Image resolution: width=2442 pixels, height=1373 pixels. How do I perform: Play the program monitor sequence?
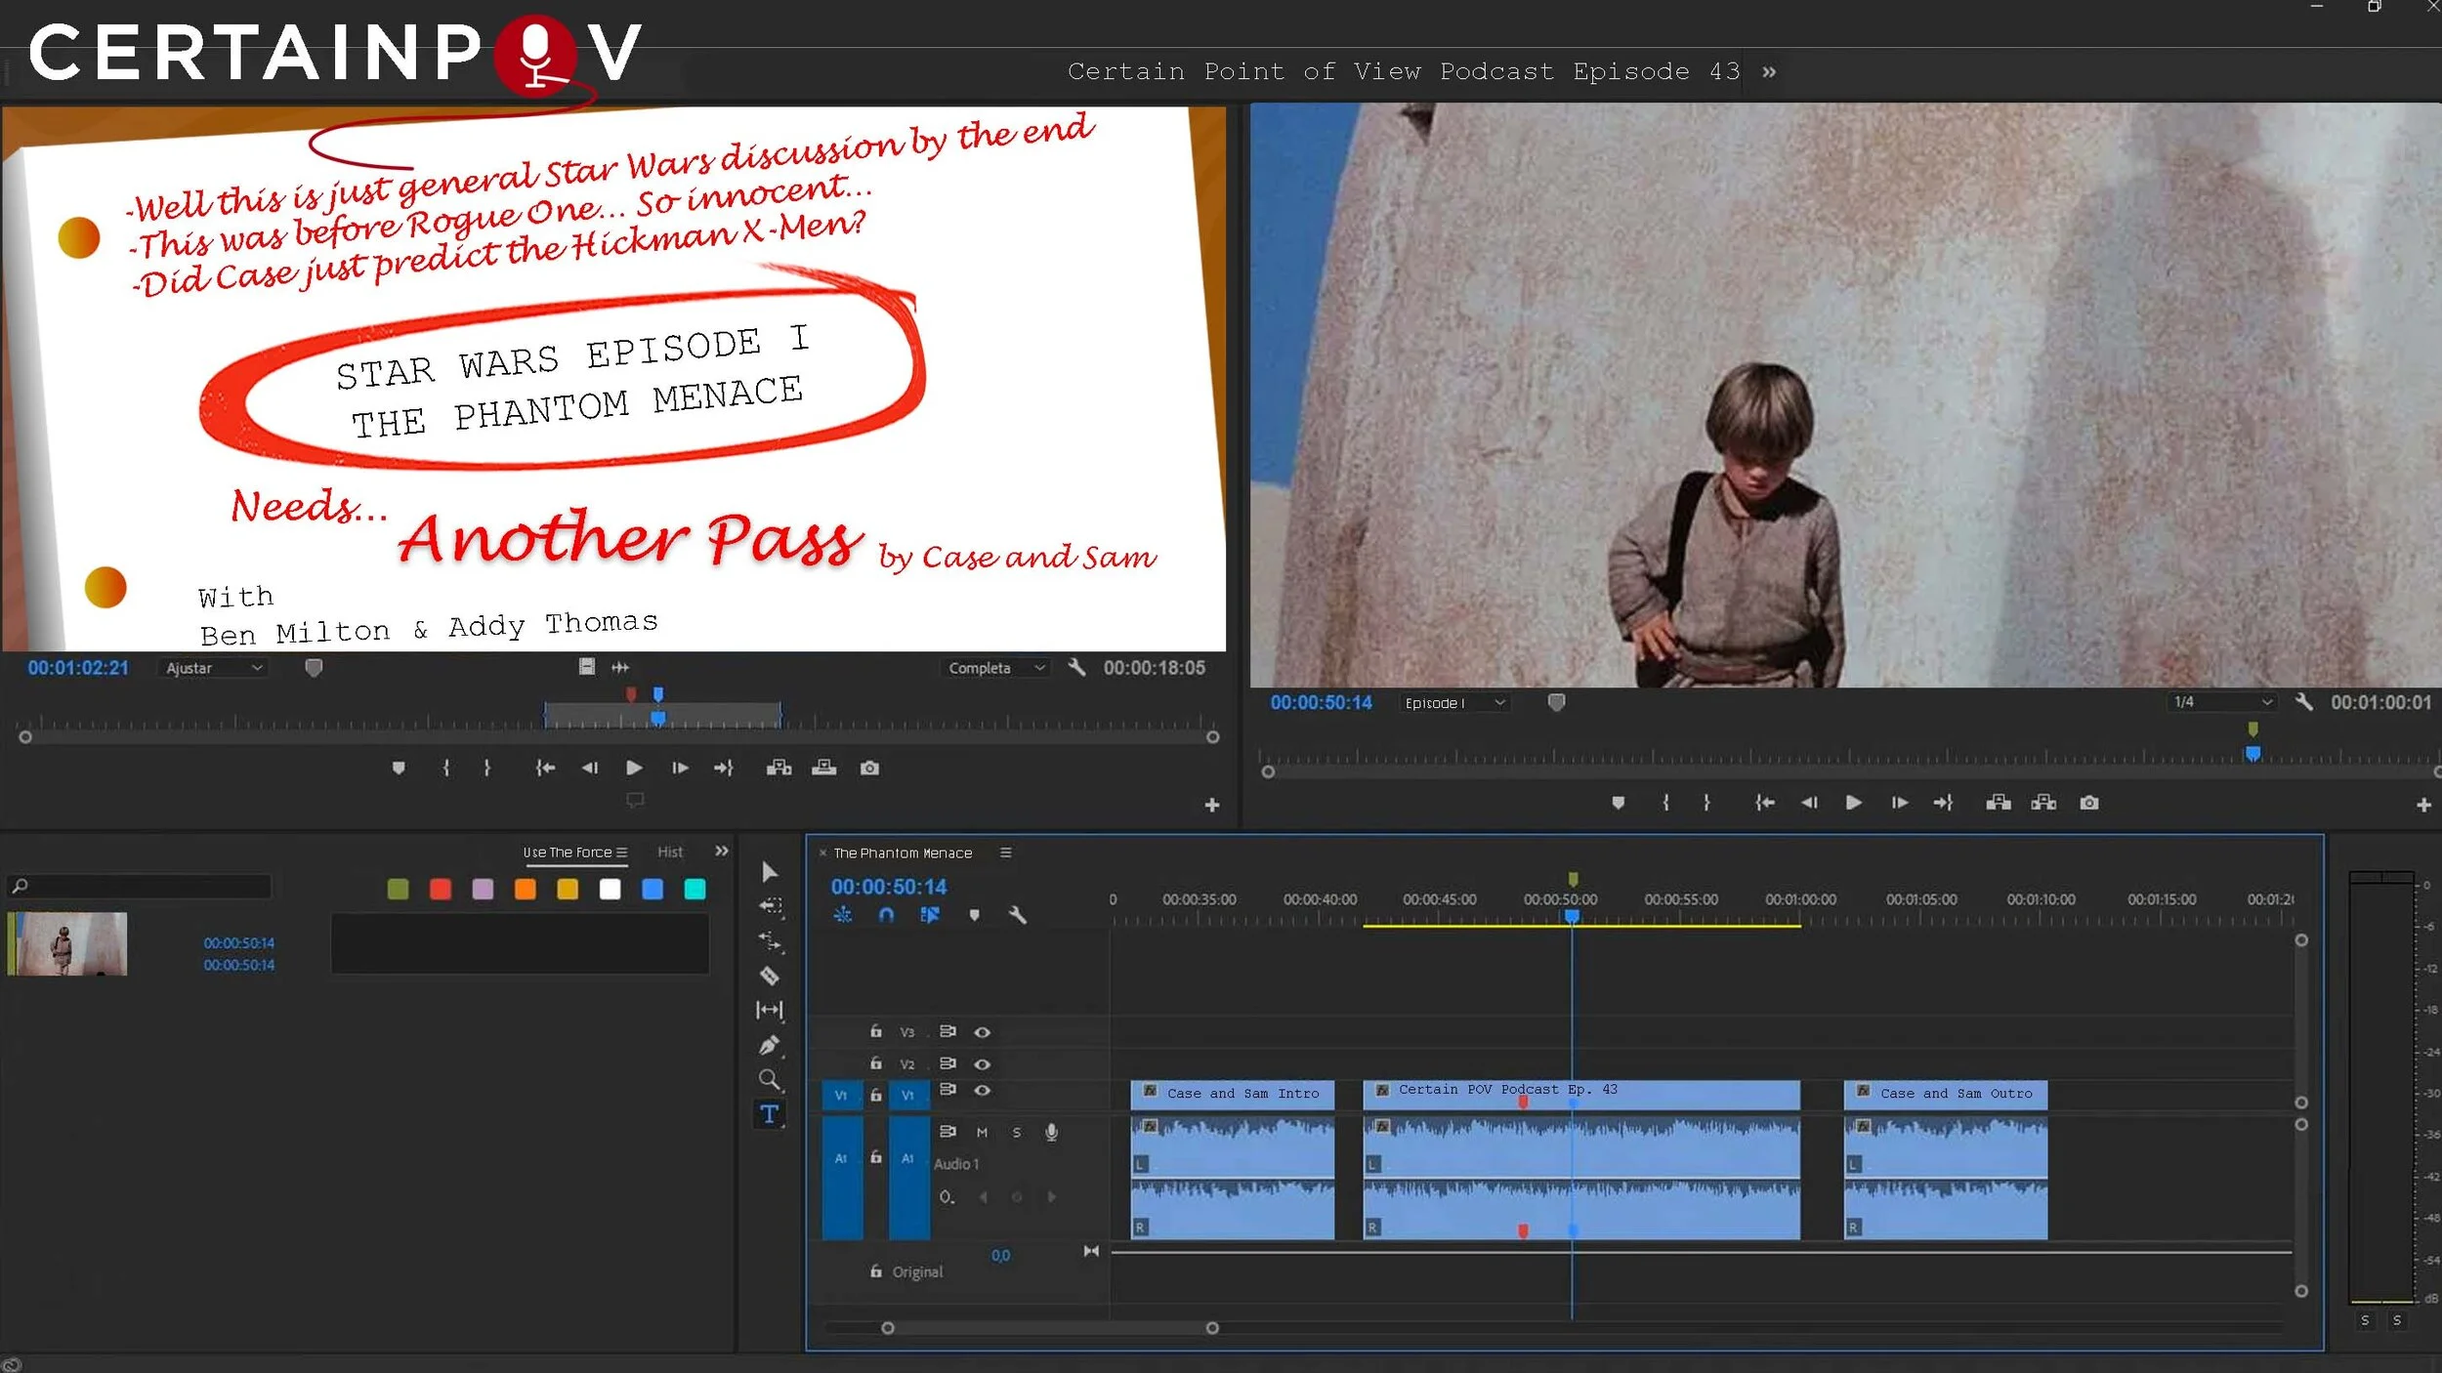[x=1853, y=803]
